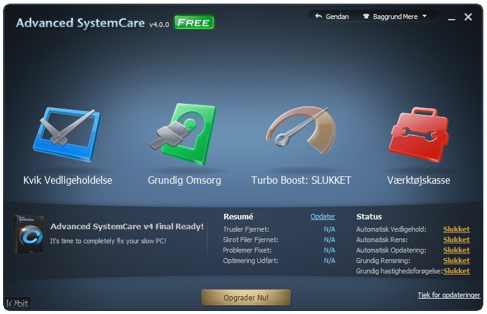Image resolution: width=487 pixels, height=314 pixels.
Task: Click the Opdater link beside Resumé
Action: 323,216
